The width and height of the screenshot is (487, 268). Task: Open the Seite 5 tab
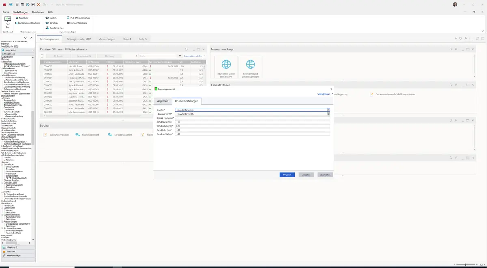pos(143,39)
